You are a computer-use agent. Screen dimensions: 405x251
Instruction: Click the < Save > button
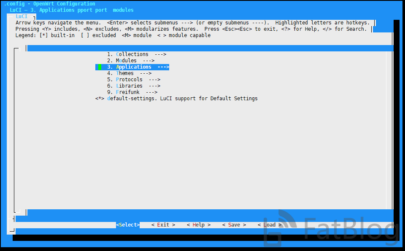[234, 225]
